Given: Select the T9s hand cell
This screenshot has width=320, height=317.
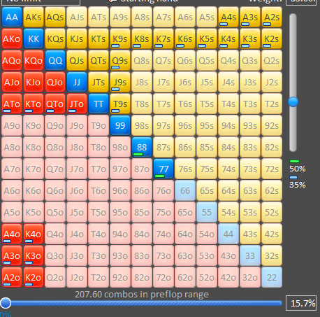Looking at the screenshot, I should (120, 104).
